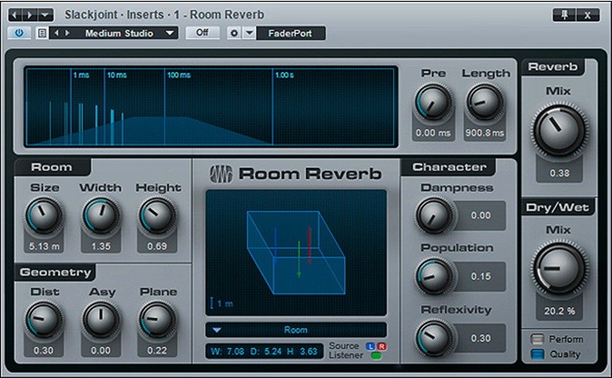This screenshot has height=378, width=612.
Task: Open the Room model dropdown below 3D view
Action: point(296,330)
